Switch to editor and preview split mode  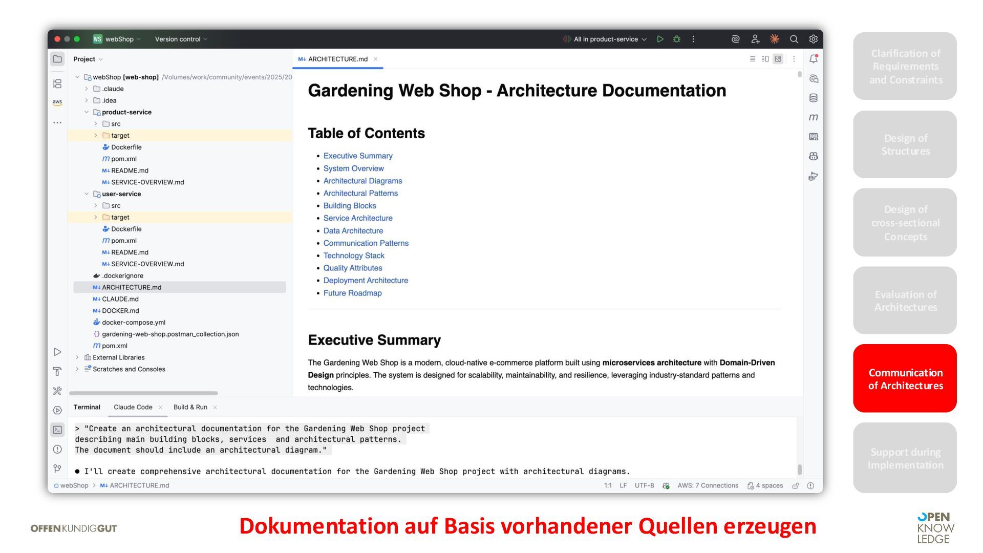coord(765,59)
